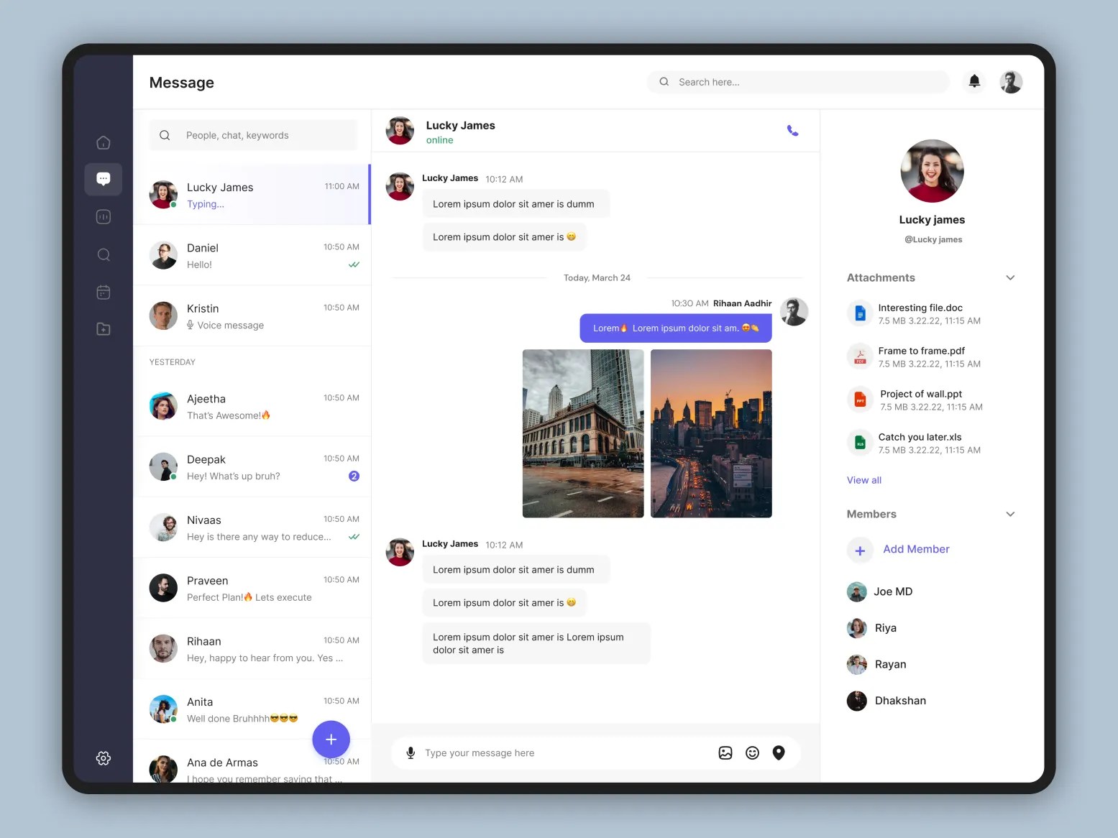
Task: Open the Catch you later.xls icon
Action: (x=860, y=443)
